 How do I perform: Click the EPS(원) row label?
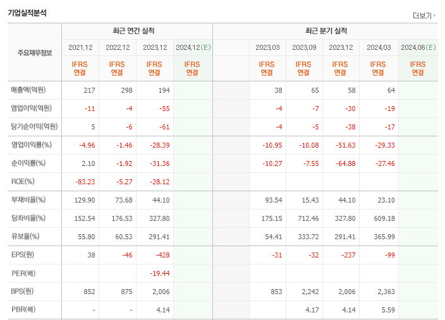coord(23,255)
